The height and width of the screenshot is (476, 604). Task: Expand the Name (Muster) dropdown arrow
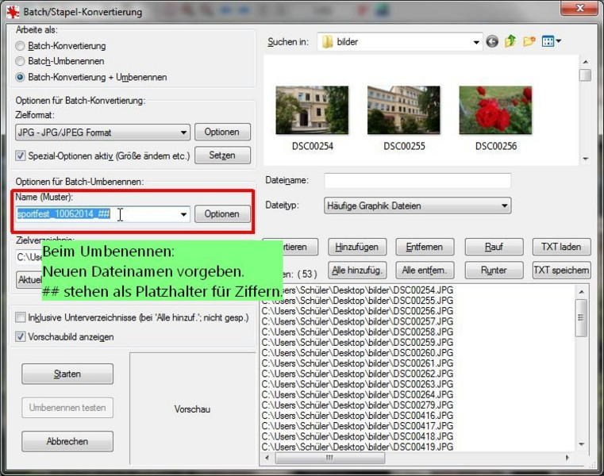click(x=183, y=214)
